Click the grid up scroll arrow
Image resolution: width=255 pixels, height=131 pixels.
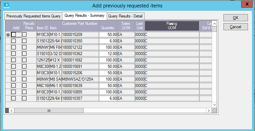pos(214,24)
